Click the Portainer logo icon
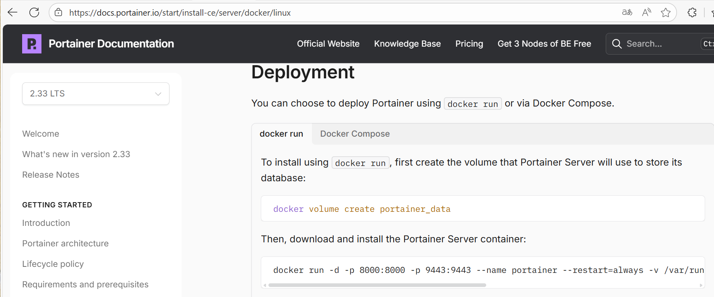Image resolution: width=714 pixels, height=297 pixels. click(32, 44)
